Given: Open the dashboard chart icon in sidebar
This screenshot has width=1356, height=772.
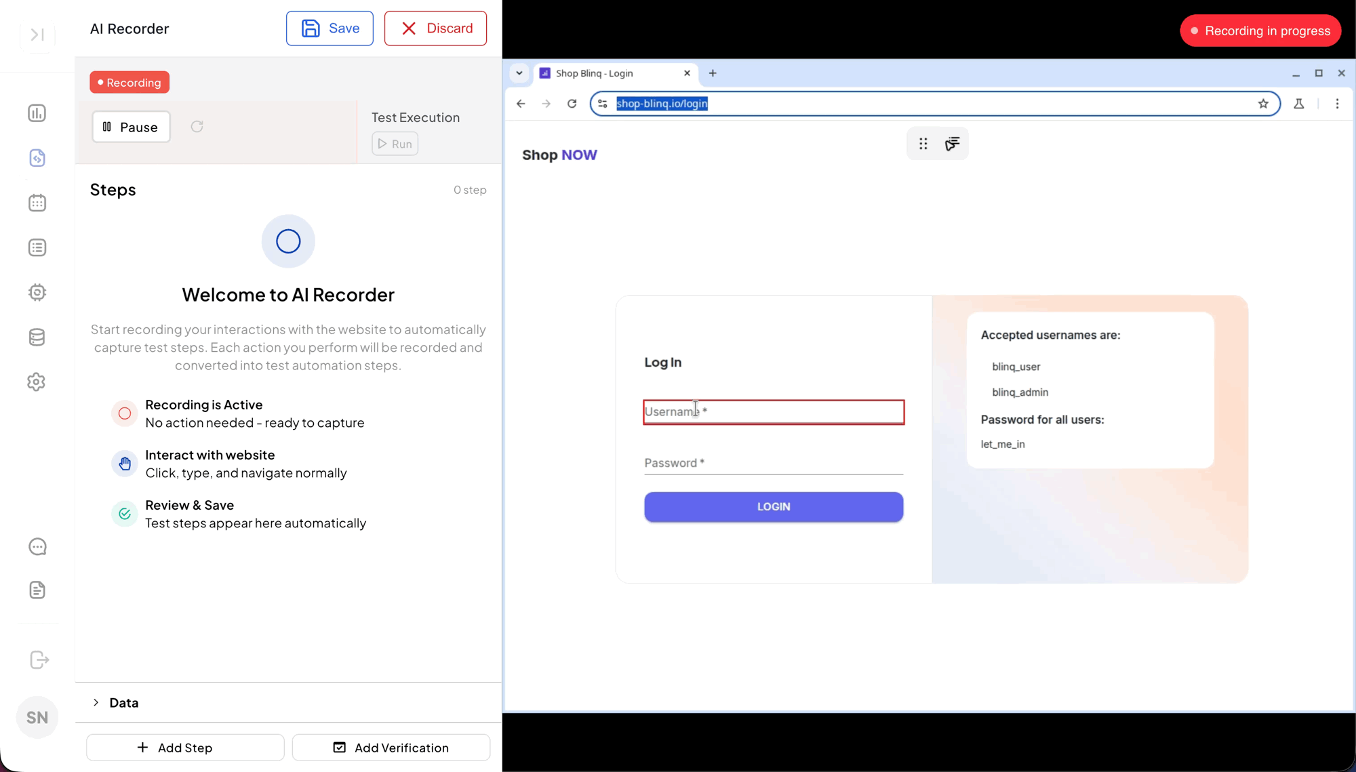Looking at the screenshot, I should coord(37,113).
